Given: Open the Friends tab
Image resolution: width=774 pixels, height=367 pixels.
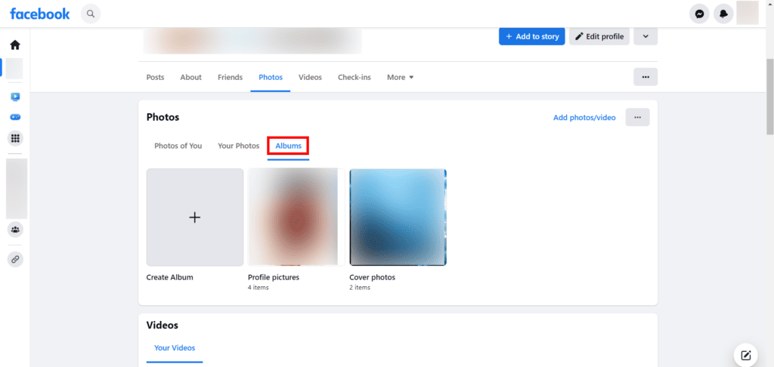Looking at the screenshot, I should tap(230, 78).
